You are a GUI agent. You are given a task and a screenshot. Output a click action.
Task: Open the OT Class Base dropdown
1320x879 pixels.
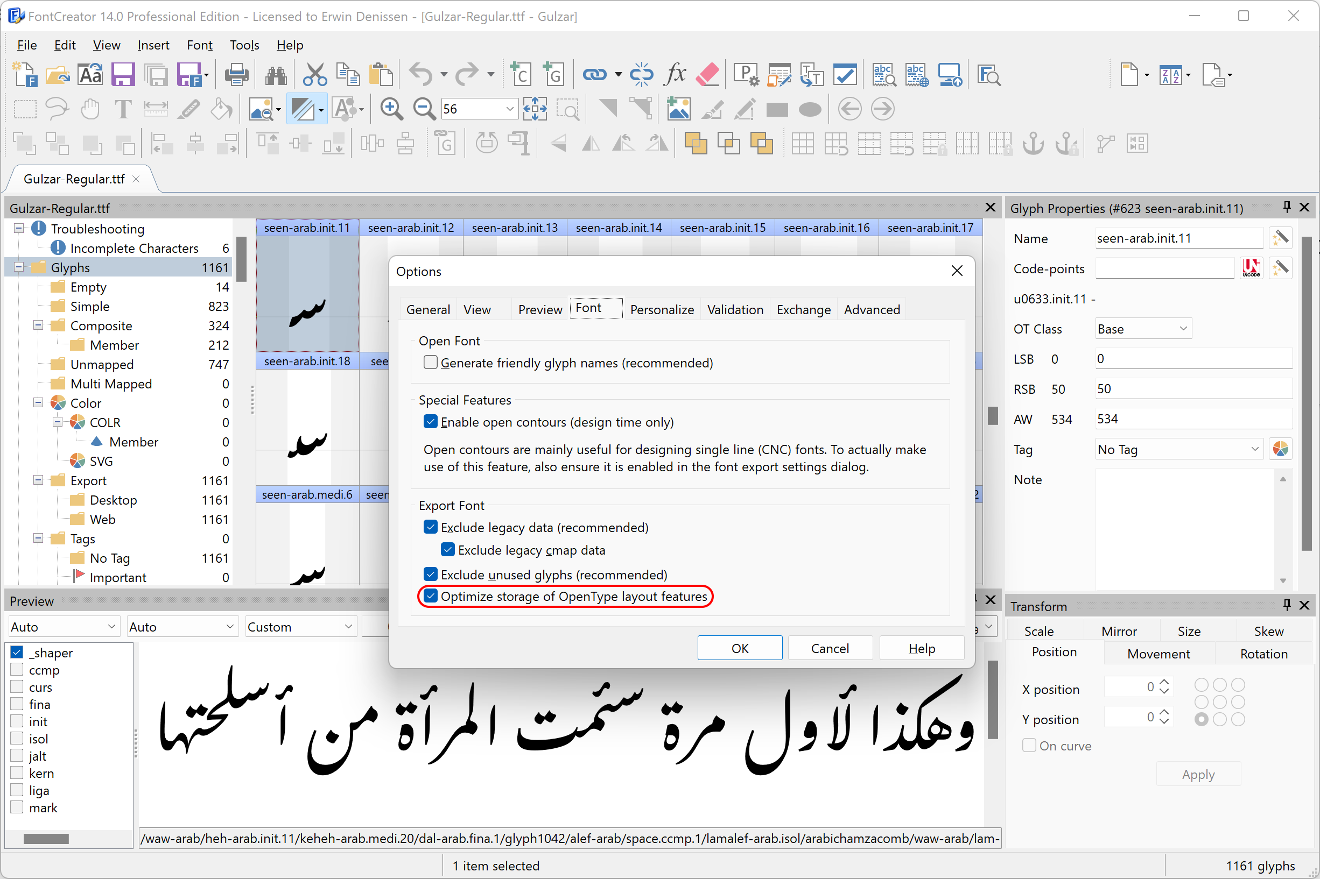[1143, 329]
